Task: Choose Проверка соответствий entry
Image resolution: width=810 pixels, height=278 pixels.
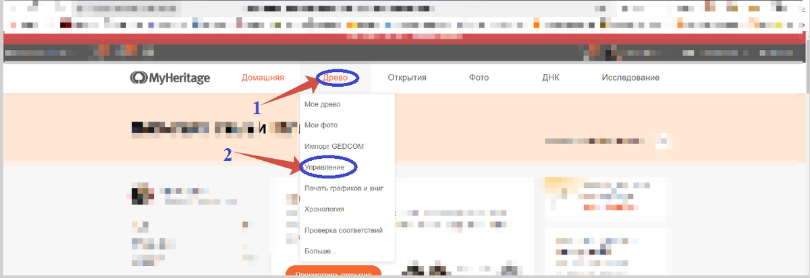Action: pos(344,230)
